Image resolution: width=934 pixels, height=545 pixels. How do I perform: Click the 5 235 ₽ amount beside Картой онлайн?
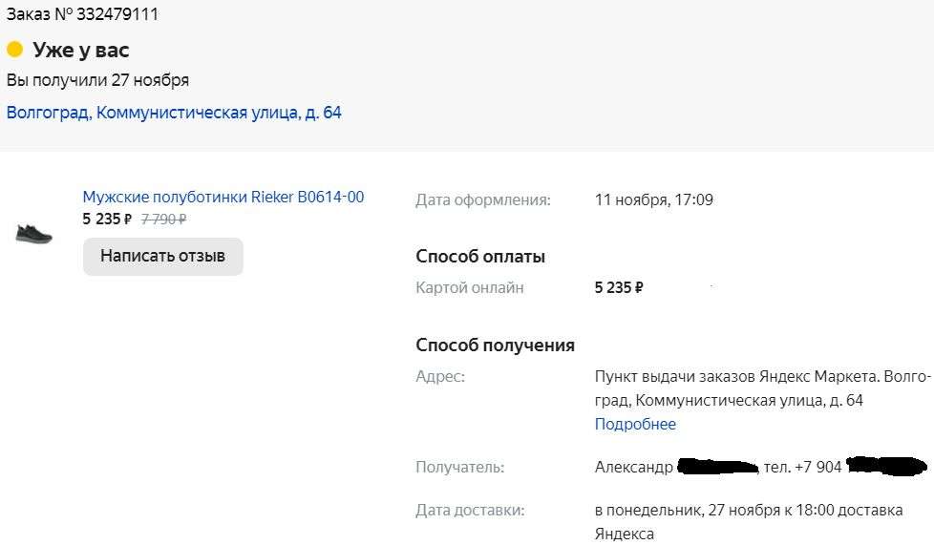[x=619, y=287]
